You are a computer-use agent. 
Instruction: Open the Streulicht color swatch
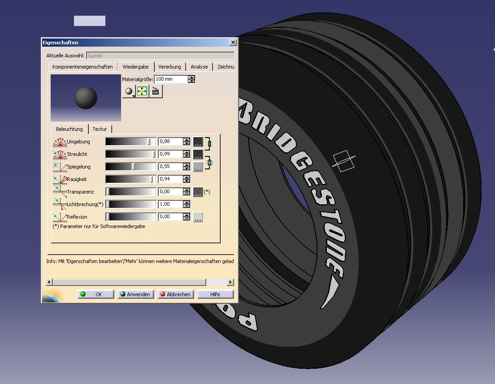[198, 154]
